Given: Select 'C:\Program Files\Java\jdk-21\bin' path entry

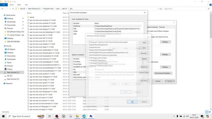Looking at the screenshot, I should (101, 66).
